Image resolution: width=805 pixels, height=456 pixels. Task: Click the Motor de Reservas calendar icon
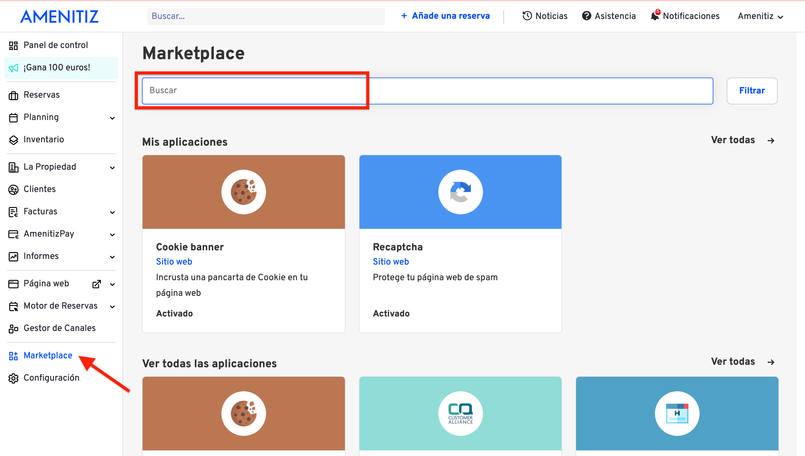coord(13,306)
